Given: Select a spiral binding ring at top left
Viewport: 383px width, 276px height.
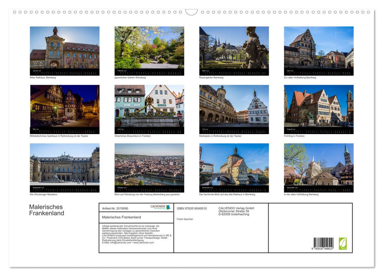Looking at the screenshot, I should [15, 12].
